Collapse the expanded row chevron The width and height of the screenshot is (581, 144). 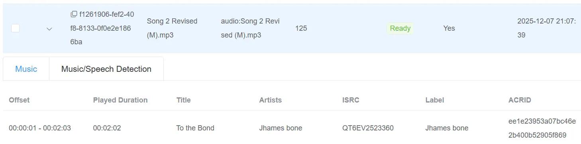(49, 29)
